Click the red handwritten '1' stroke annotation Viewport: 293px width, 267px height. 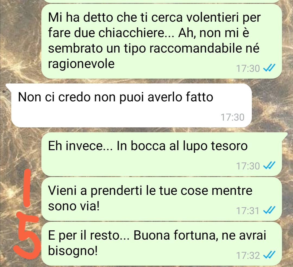pos(27,188)
